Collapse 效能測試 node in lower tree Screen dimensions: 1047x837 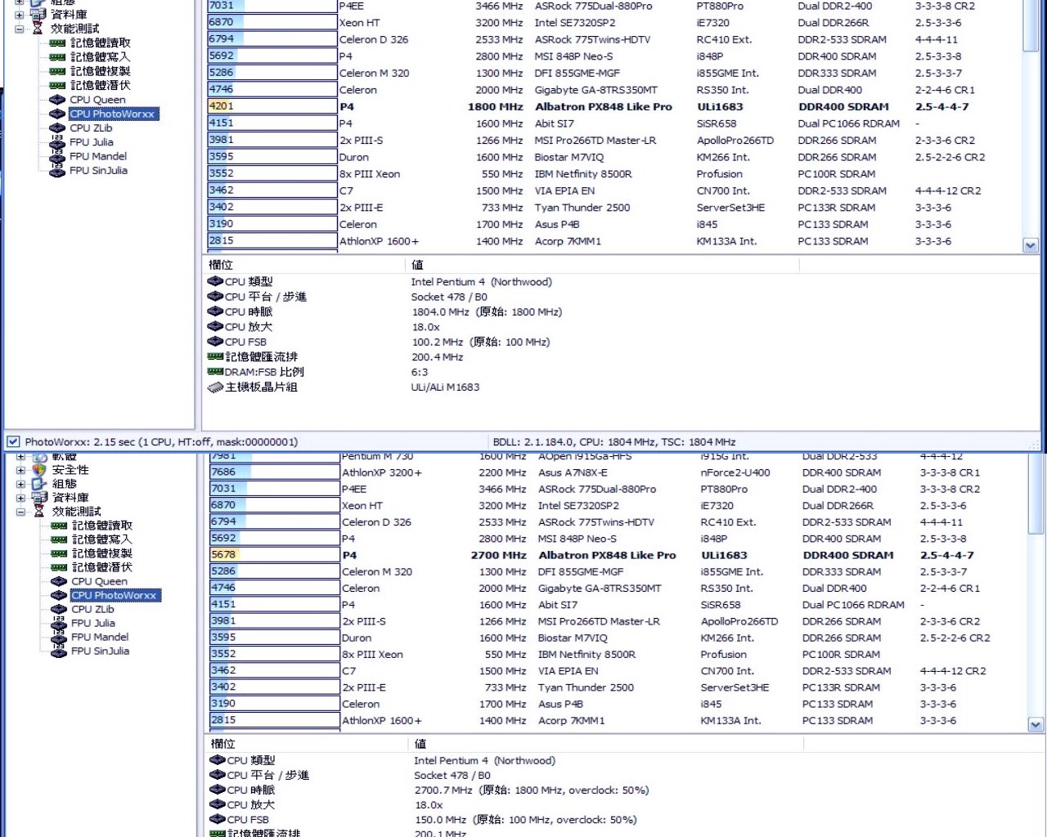coord(21,512)
